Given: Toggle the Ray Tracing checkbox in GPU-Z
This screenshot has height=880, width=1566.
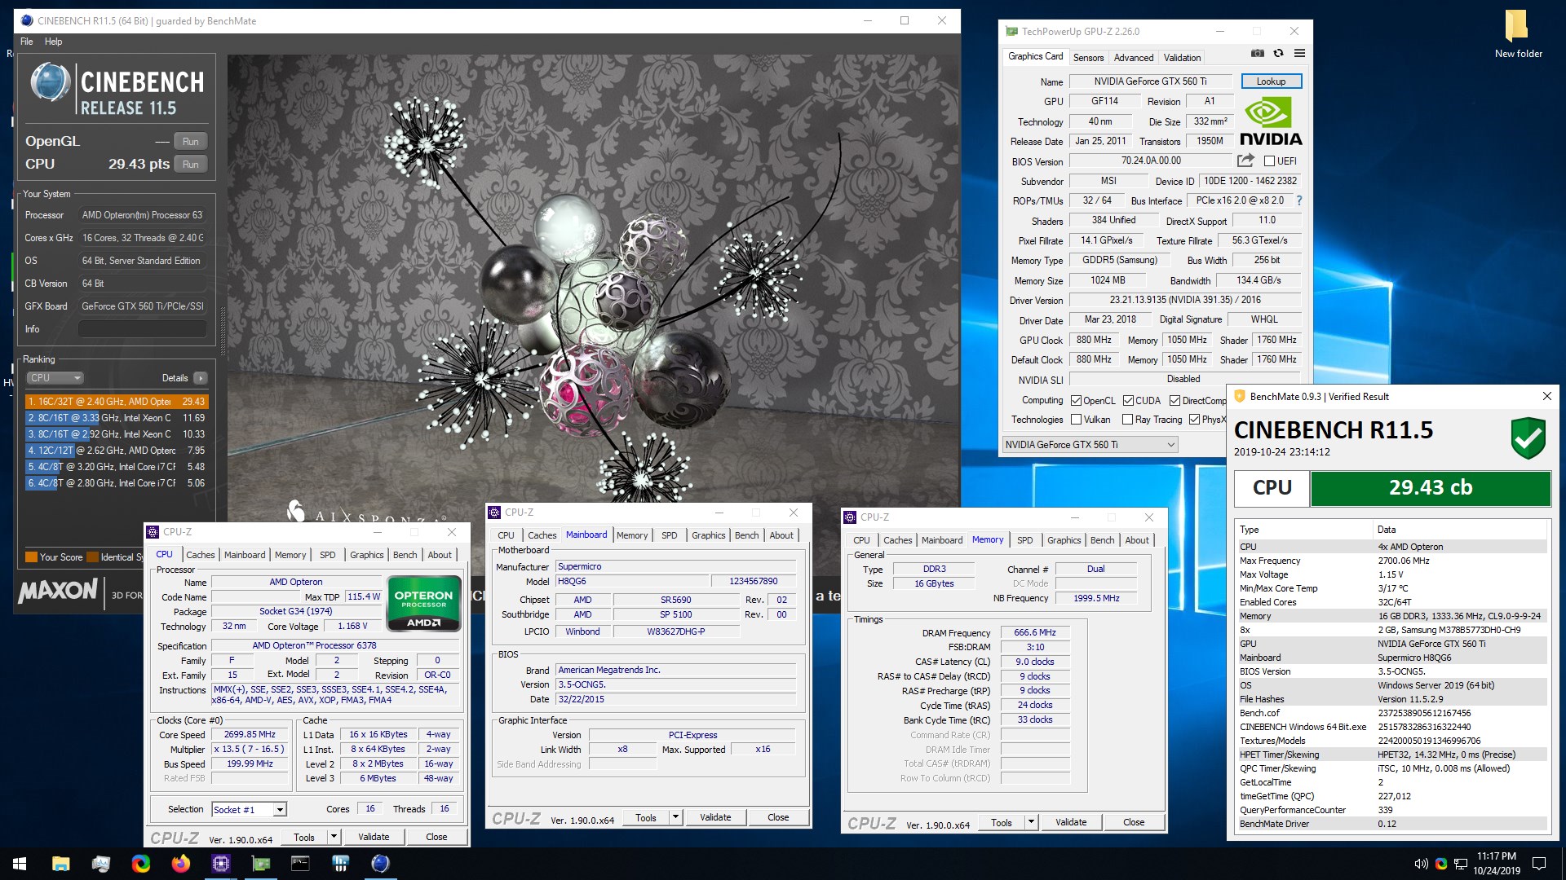Looking at the screenshot, I should point(1127,420).
